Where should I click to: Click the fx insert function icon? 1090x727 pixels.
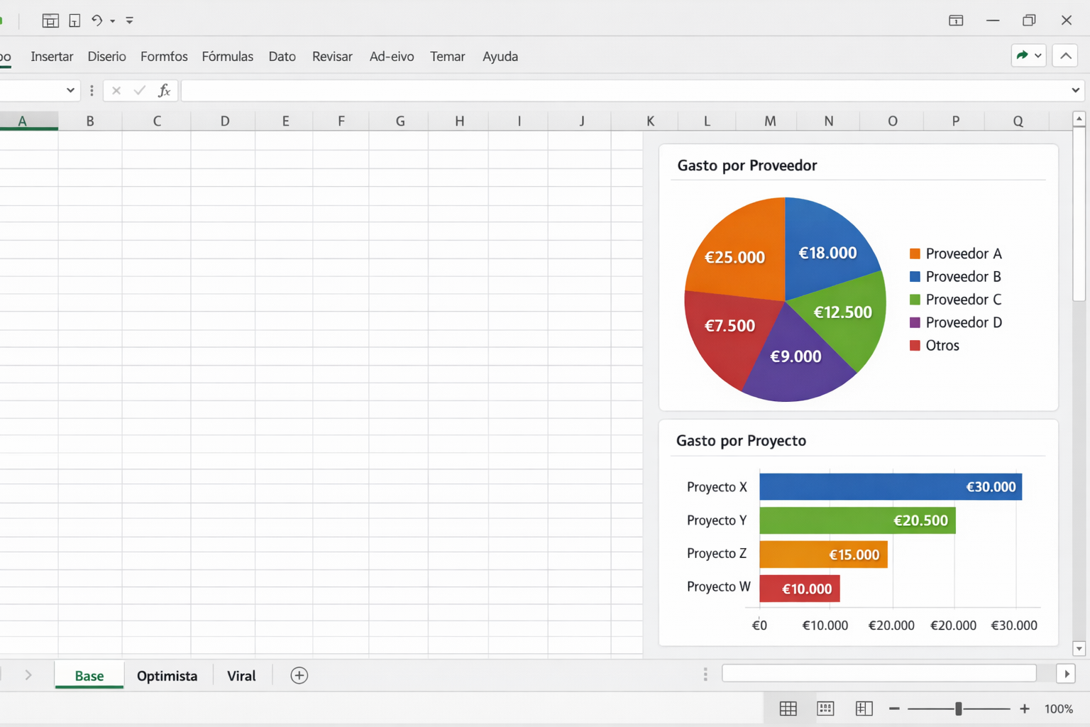pyautogui.click(x=164, y=91)
